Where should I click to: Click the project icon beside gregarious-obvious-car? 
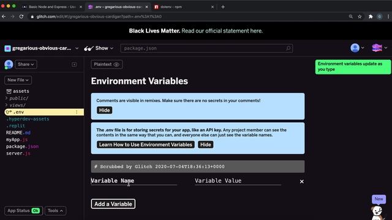(7, 48)
